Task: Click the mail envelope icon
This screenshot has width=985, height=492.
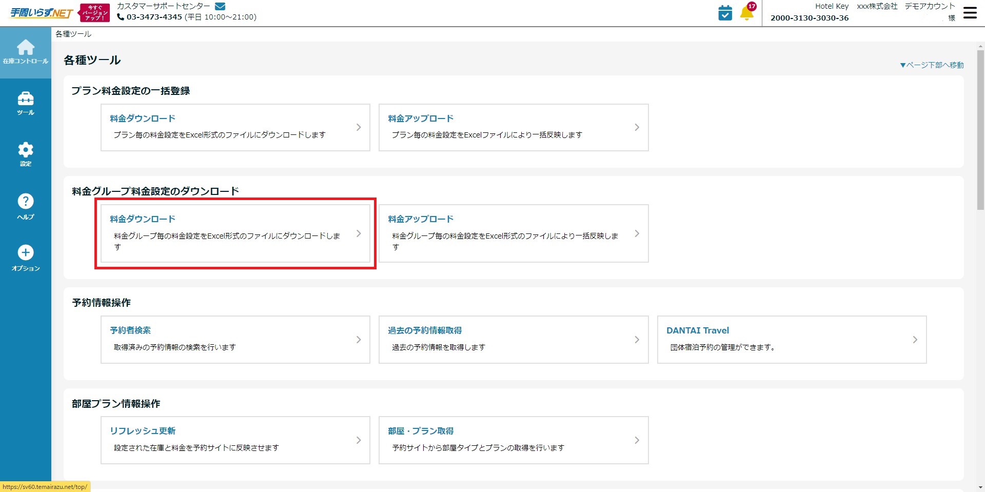Action: click(220, 6)
